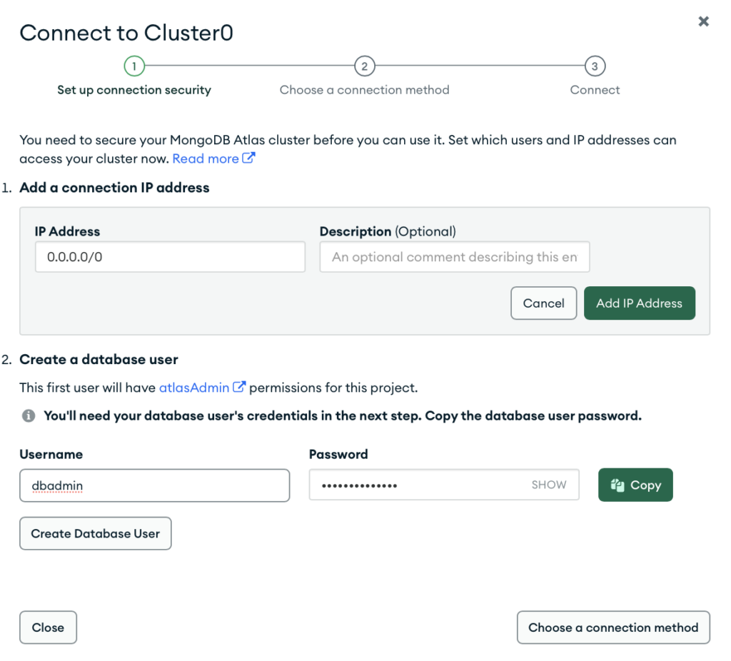This screenshot has height=661, width=731.
Task: Click step 1 circle in the progress bar
Action: click(x=133, y=66)
